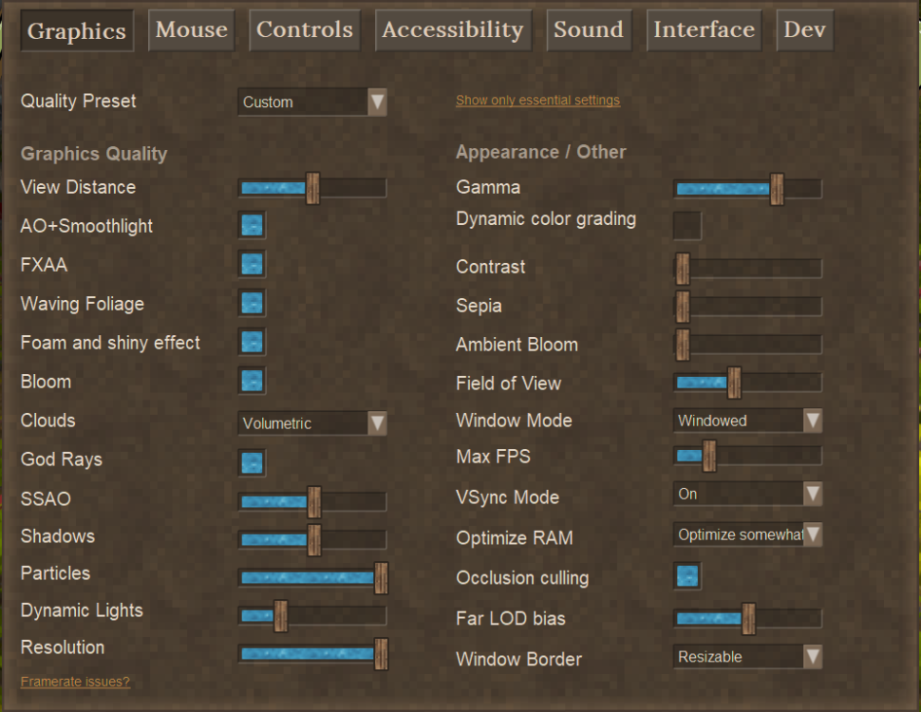Open the Sound settings tab
This screenshot has width=921, height=712.
[589, 30]
